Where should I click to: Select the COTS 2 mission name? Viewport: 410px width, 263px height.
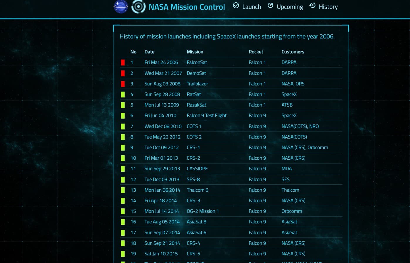(x=194, y=137)
